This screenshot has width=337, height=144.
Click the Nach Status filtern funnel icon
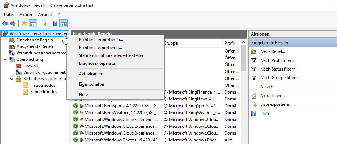coord(254,69)
